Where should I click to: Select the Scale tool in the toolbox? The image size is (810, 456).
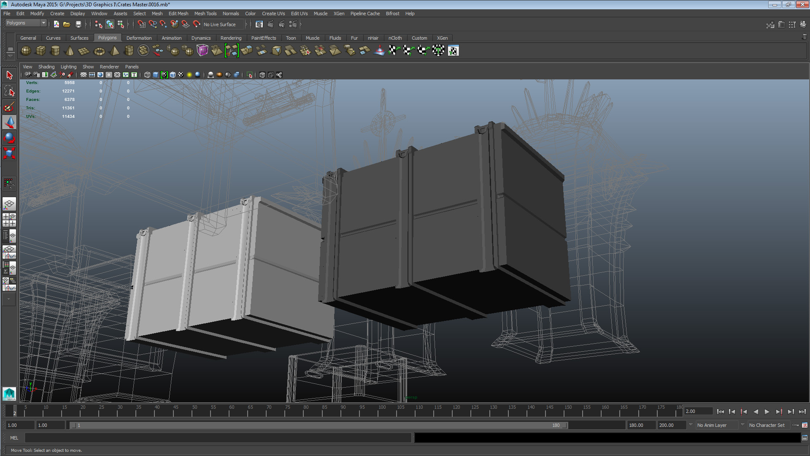tap(9, 152)
